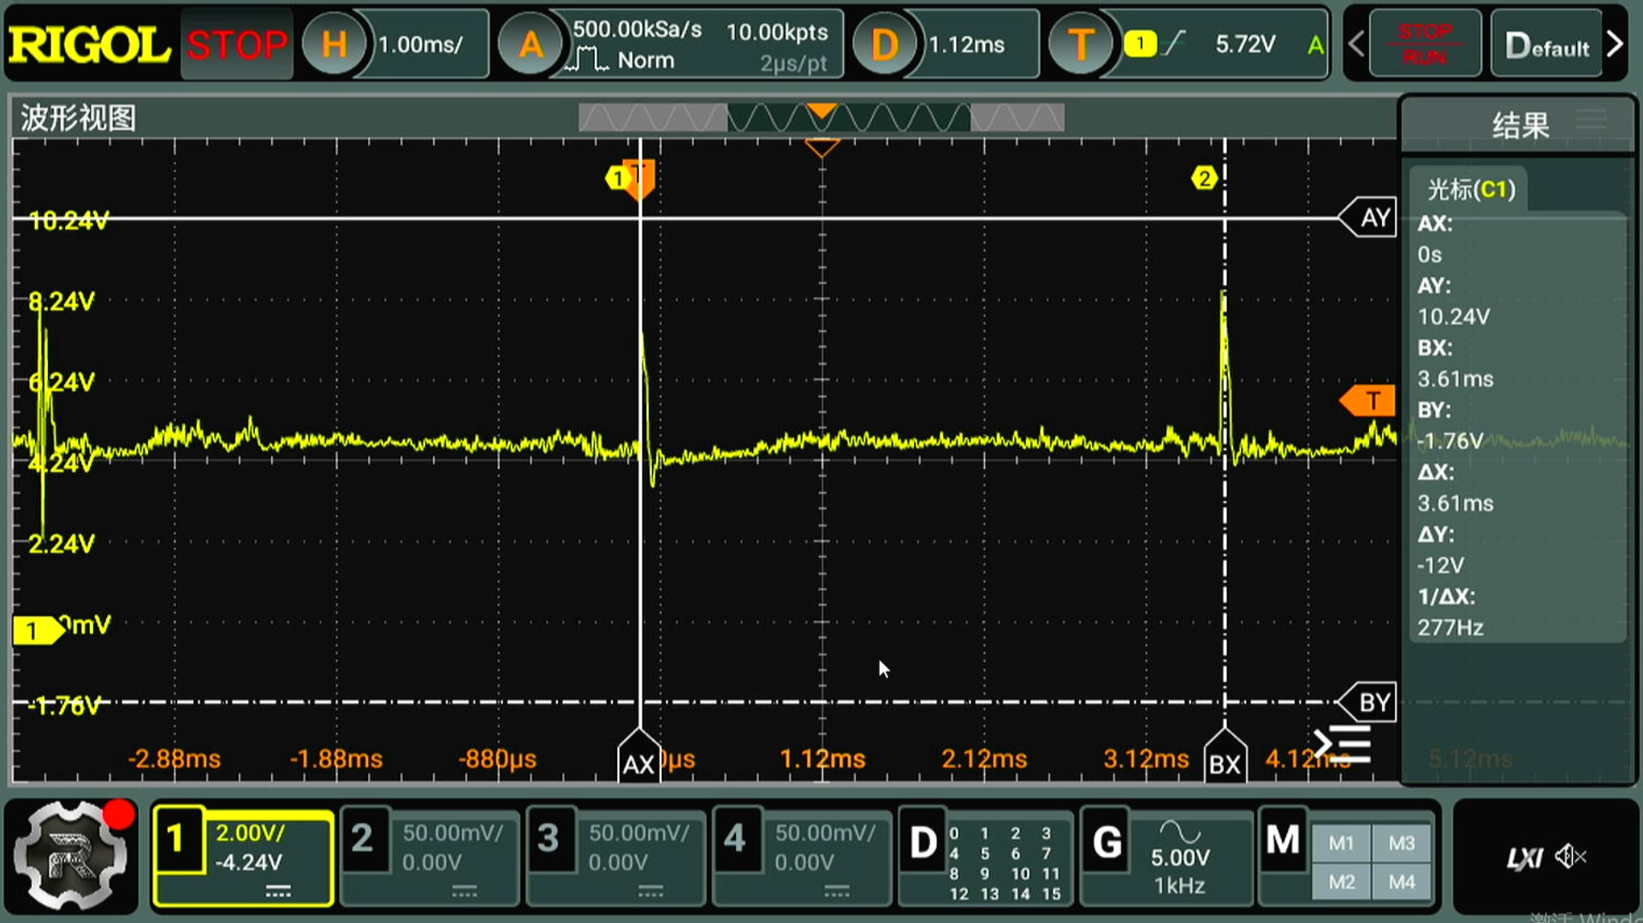The height and width of the screenshot is (923, 1643).
Task: Open Acquire settings via the A icon
Action: click(531, 44)
